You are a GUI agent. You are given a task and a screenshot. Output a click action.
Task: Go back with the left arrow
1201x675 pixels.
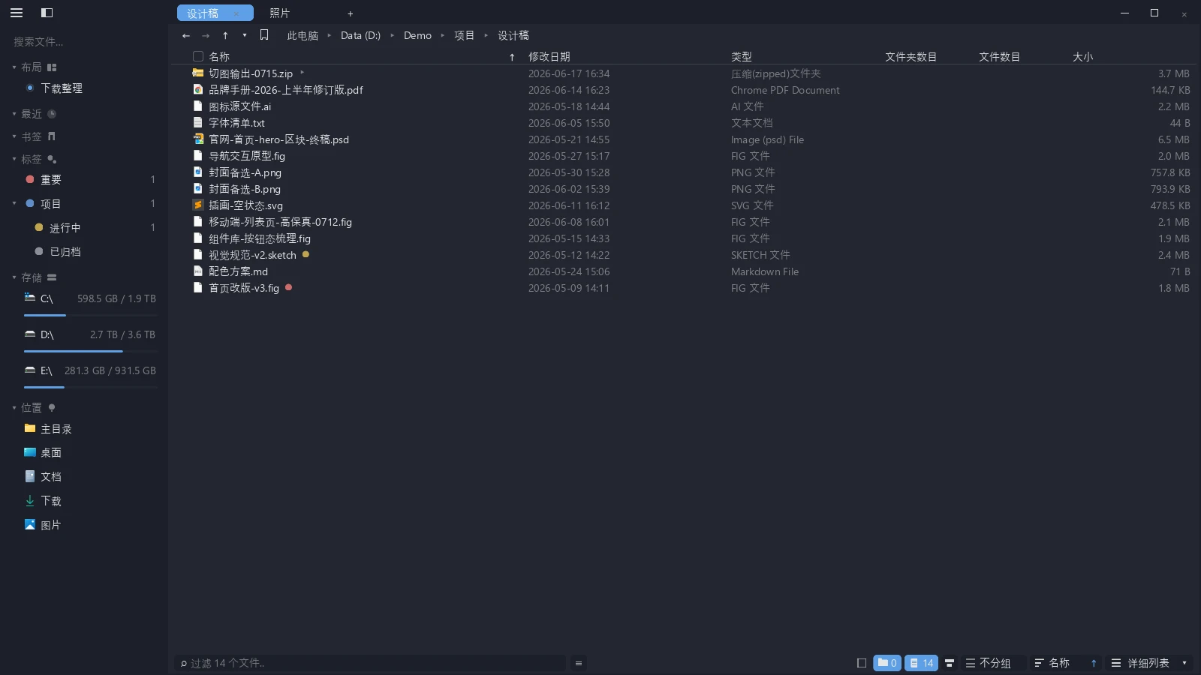[x=186, y=35]
